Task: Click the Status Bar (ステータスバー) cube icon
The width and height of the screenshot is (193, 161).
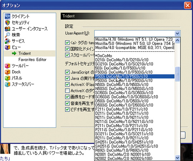Action: pos(8,84)
